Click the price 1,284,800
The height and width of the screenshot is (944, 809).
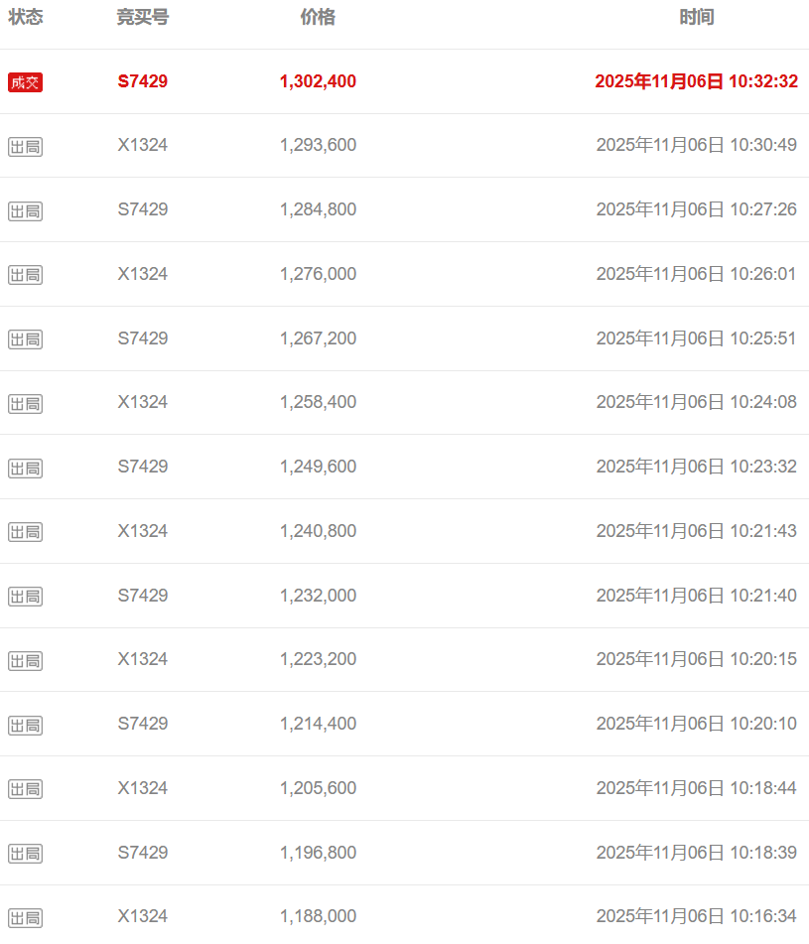tap(318, 209)
